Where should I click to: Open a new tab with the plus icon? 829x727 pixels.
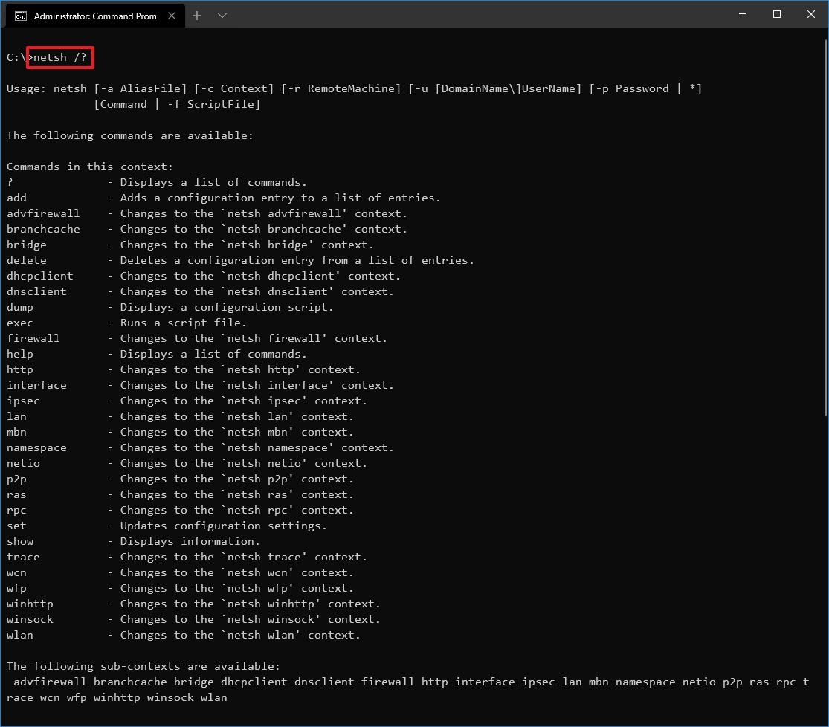[197, 14]
